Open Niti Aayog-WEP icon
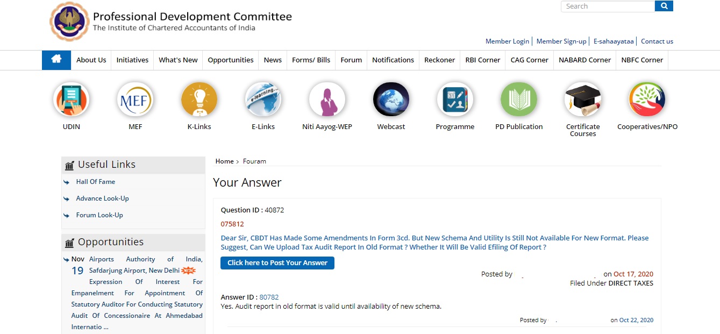 coord(327,100)
